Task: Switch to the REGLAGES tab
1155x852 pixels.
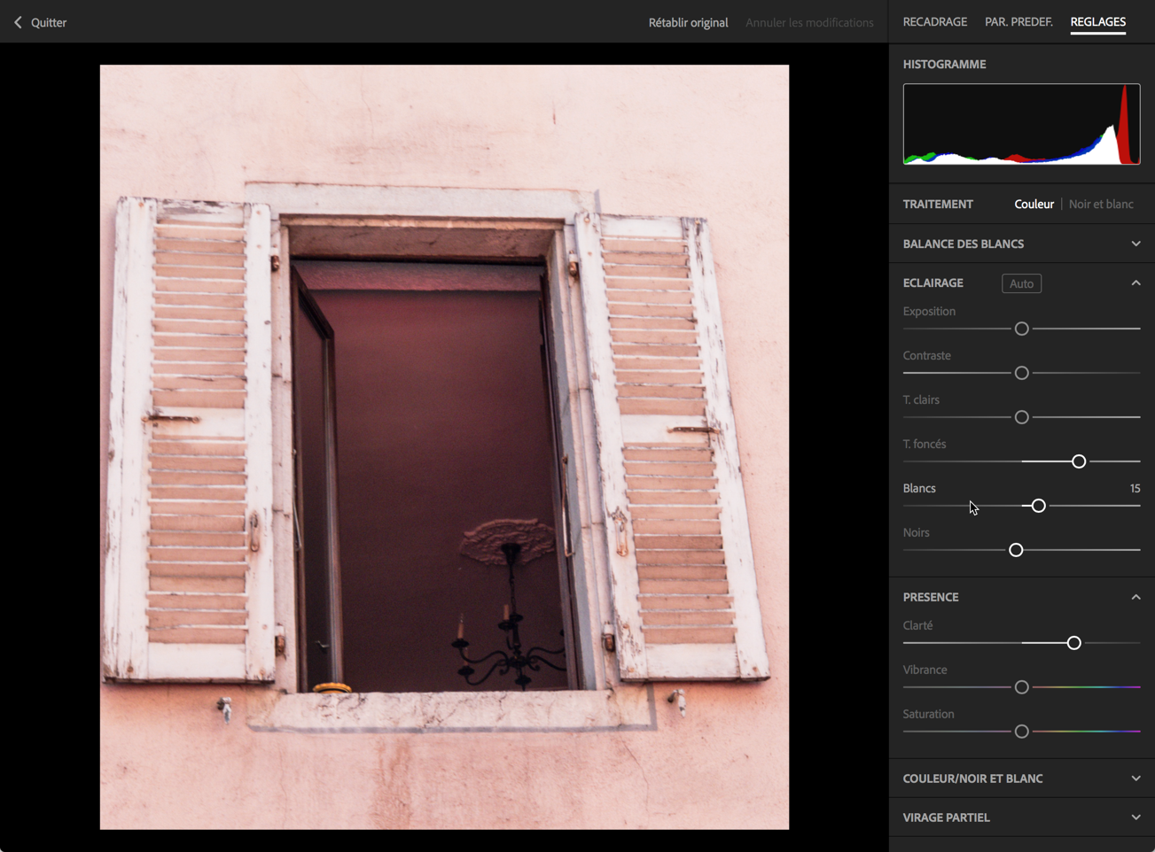Action: pos(1097,21)
